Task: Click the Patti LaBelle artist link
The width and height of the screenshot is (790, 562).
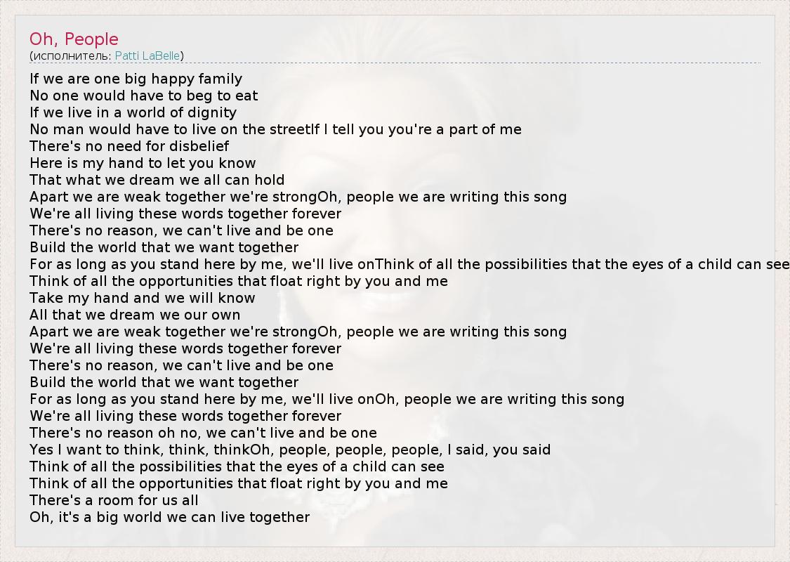Action: (x=147, y=55)
